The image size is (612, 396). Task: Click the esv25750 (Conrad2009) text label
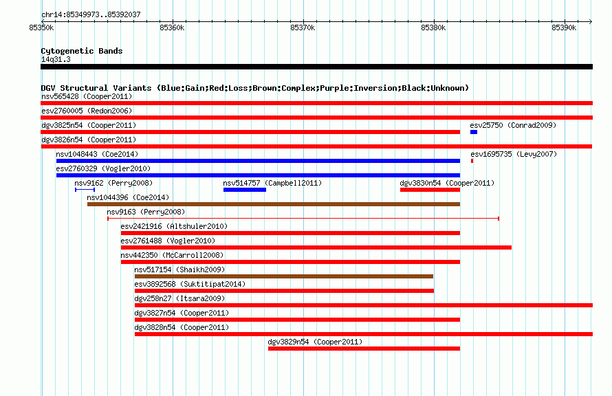pyautogui.click(x=513, y=125)
